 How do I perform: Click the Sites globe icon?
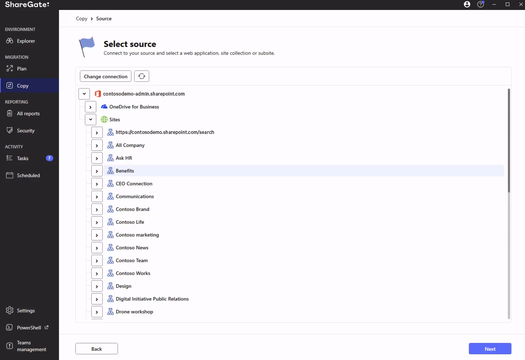pos(104,119)
